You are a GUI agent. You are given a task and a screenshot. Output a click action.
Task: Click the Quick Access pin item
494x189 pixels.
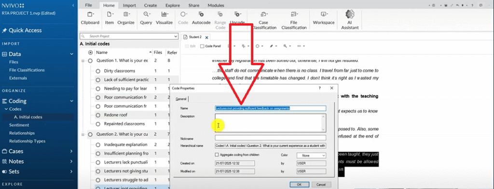22,30
